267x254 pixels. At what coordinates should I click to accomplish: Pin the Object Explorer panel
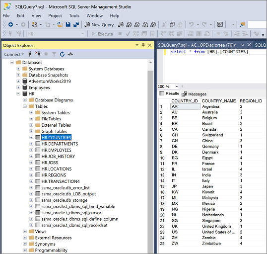(143, 45)
